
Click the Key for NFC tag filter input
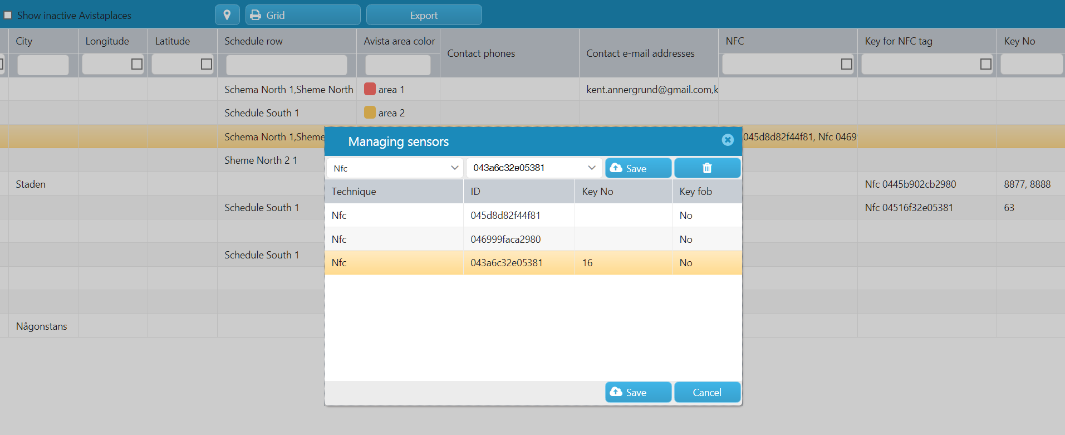pyautogui.click(x=920, y=65)
